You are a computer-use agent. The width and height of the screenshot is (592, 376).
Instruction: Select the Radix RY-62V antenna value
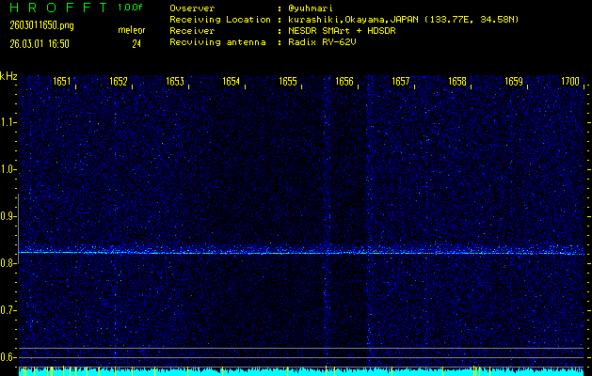pos(322,42)
